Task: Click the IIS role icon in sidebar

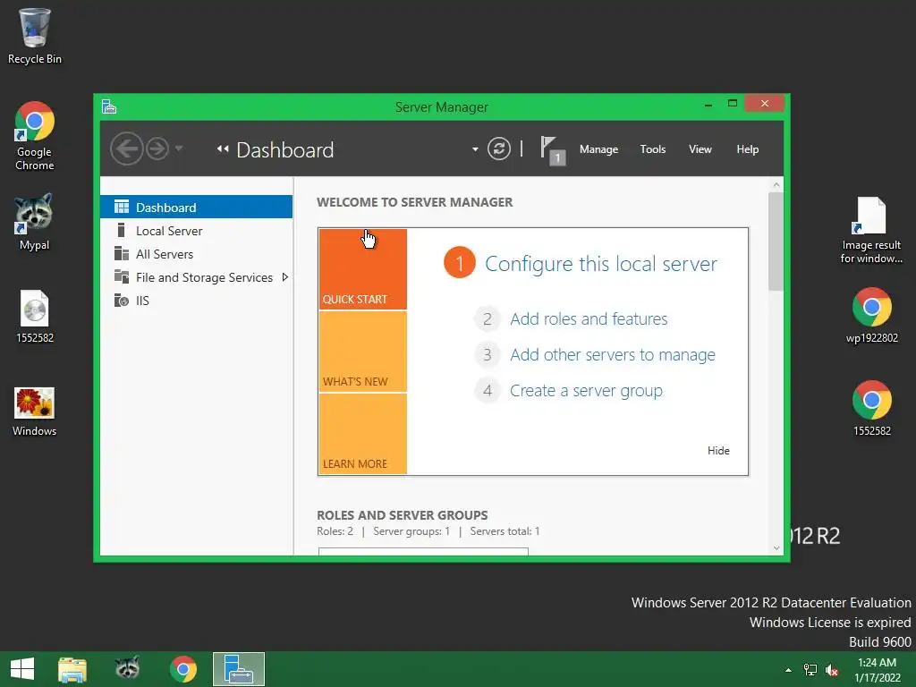Action: (122, 301)
